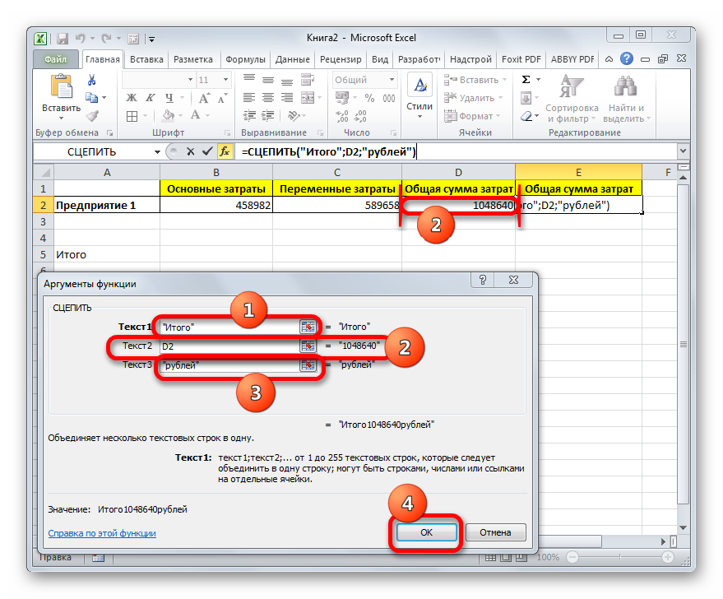
Task: Open the Файл menu tab
Action: tap(56, 59)
